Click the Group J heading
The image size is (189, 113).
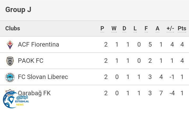(18, 10)
